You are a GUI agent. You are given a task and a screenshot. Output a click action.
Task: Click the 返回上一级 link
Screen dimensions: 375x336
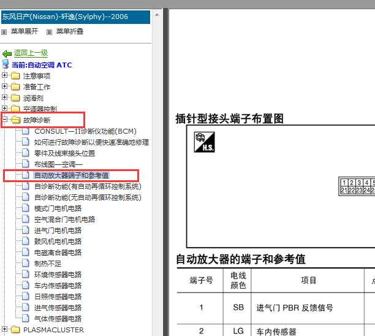[31, 53]
